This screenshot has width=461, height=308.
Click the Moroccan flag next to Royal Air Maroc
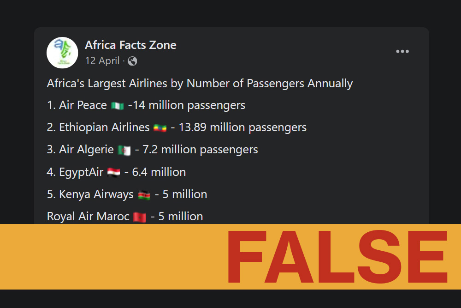[140, 216]
